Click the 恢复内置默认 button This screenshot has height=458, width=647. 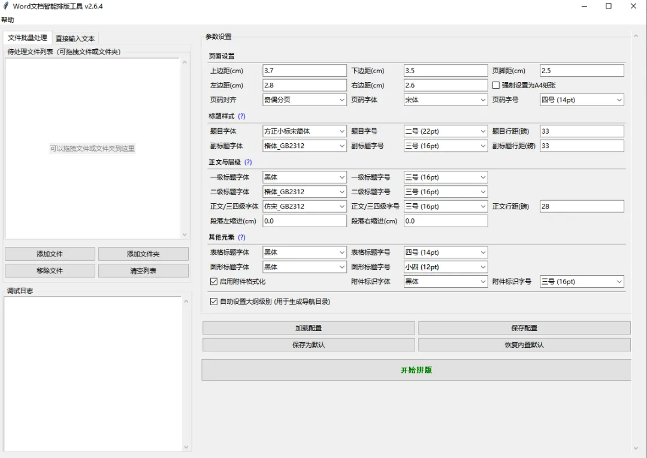(x=524, y=345)
